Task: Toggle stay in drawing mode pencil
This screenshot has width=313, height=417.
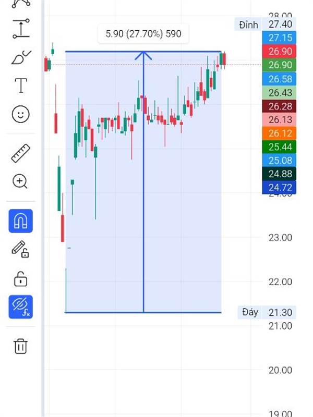Action: tap(20, 250)
